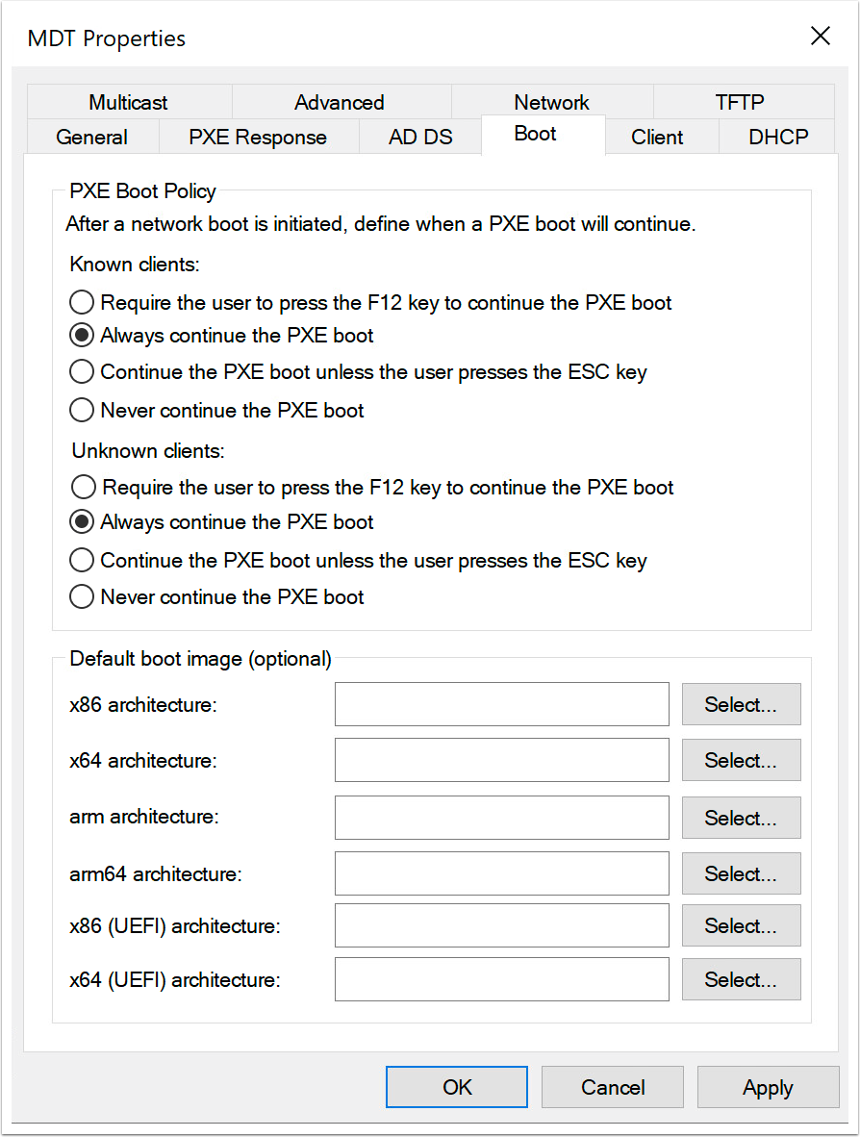Click Select for the x86 architecture image
This screenshot has width=860, height=1137.
(741, 704)
